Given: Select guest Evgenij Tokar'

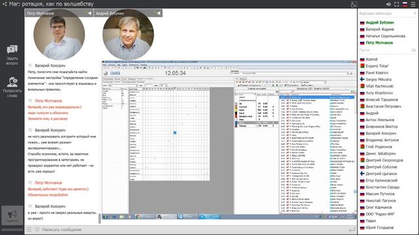Looking at the screenshot, I should tap(377, 66).
